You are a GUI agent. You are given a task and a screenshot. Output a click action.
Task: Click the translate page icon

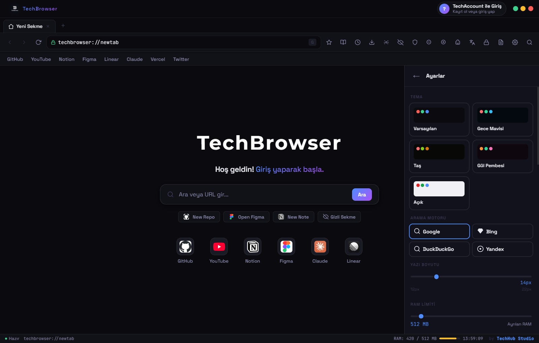(472, 42)
